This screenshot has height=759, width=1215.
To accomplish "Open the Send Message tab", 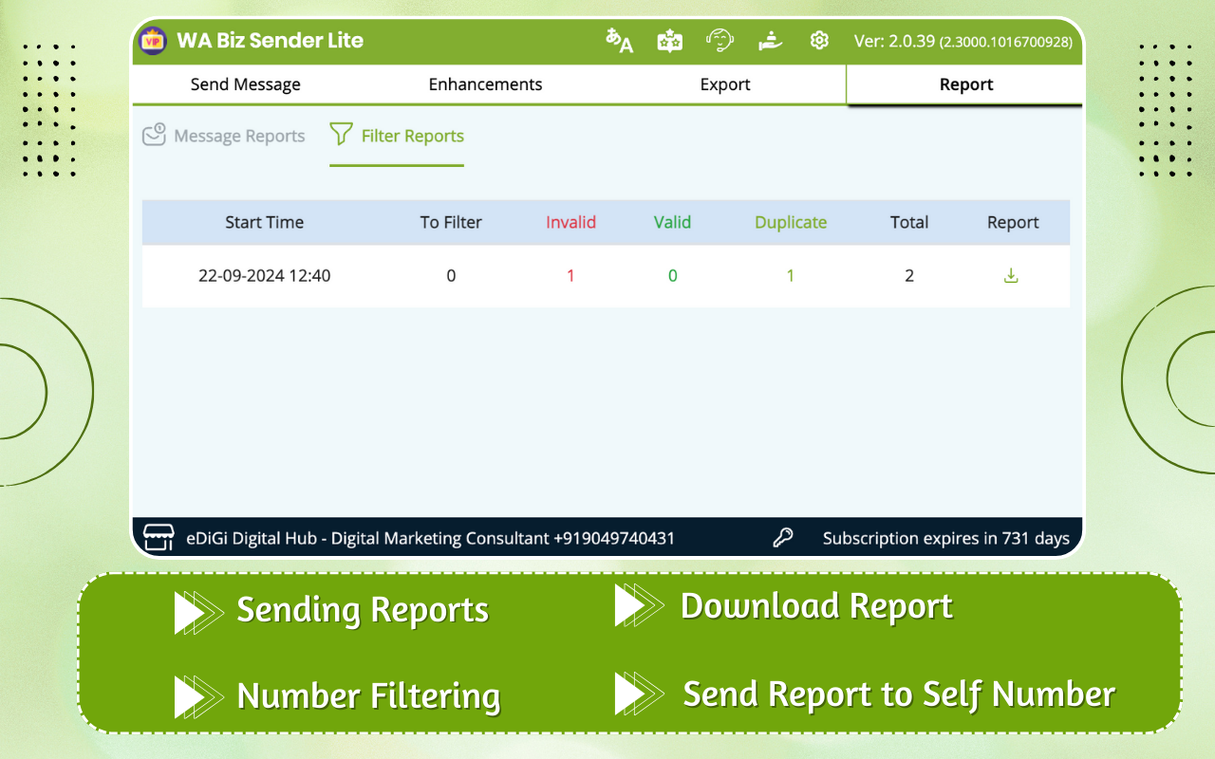I will [x=245, y=83].
